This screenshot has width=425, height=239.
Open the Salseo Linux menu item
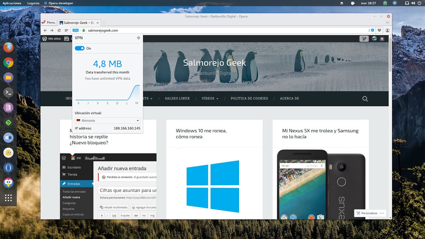pos(177,99)
